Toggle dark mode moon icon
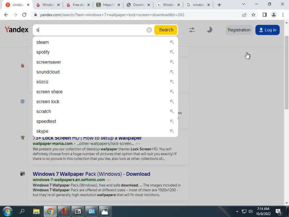Screen dimensions: 289x217 tap(209, 30)
